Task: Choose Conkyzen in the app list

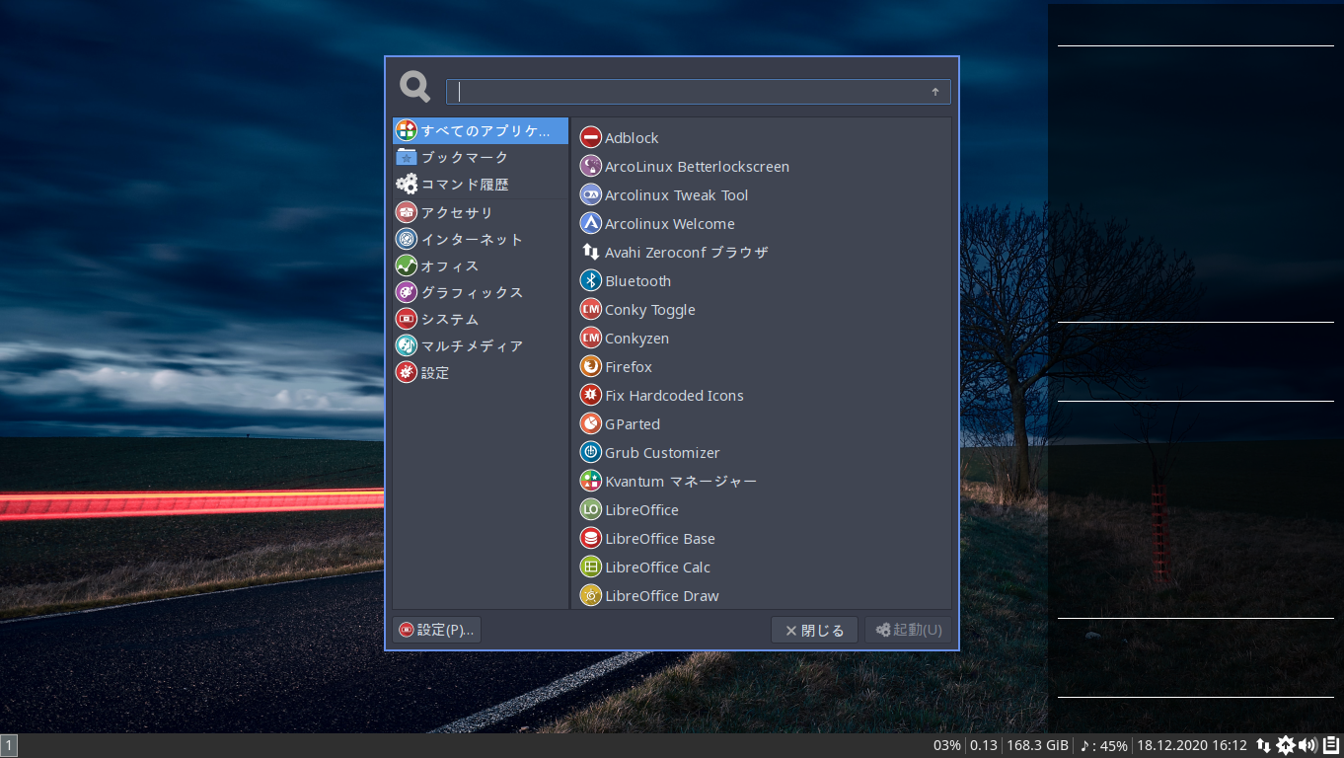Action: point(761,338)
